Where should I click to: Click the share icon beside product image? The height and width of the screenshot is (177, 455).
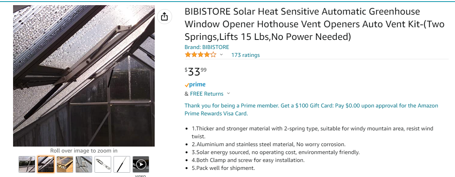coord(164,17)
